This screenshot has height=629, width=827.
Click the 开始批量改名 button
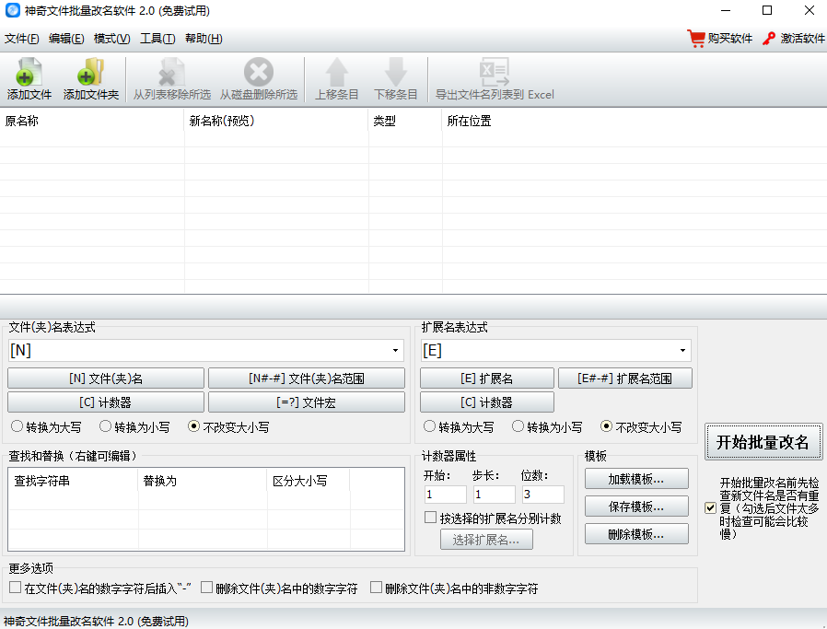click(763, 442)
